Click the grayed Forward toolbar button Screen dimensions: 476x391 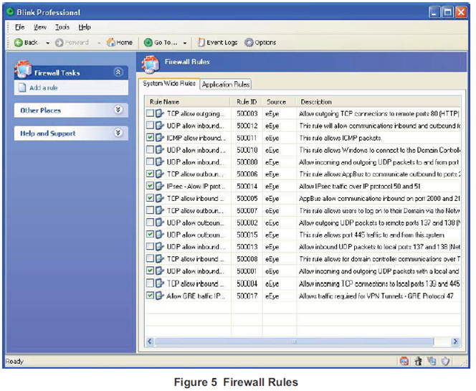pyautogui.click(x=72, y=42)
